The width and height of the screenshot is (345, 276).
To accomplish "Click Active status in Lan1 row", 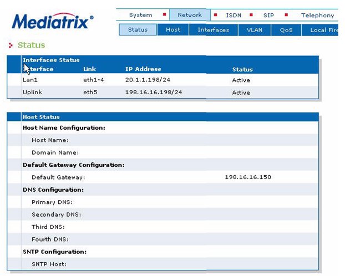I will click(x=241, y=80).
